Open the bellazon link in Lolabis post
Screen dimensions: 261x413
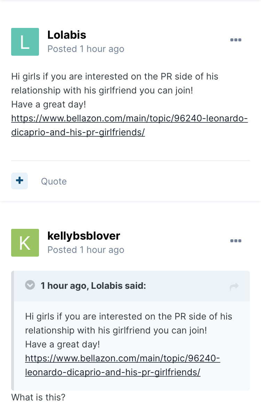(x=129, y=119)
